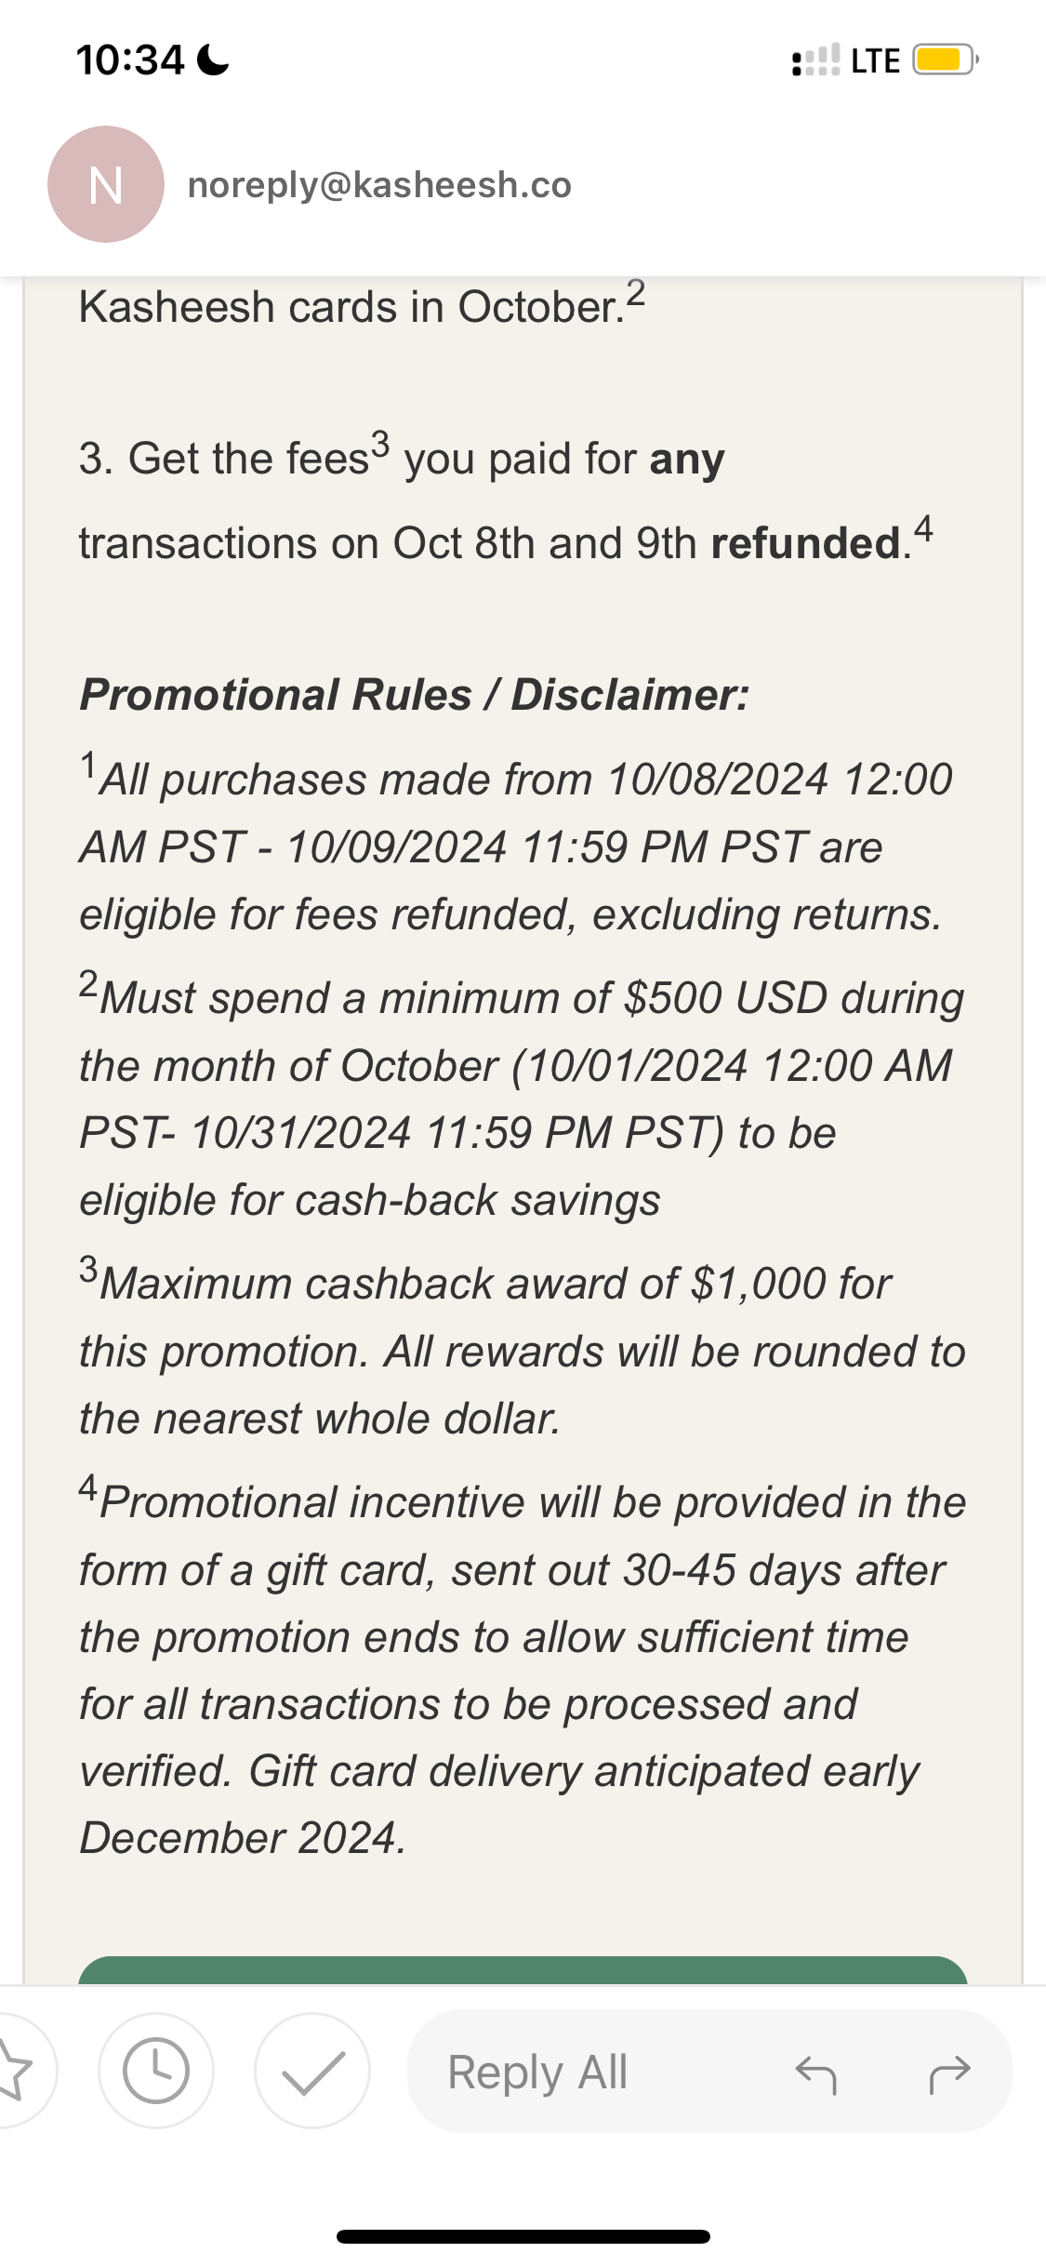Tap the forward arrow icon
The image size is (1046, 2266).
[949, 2073]
